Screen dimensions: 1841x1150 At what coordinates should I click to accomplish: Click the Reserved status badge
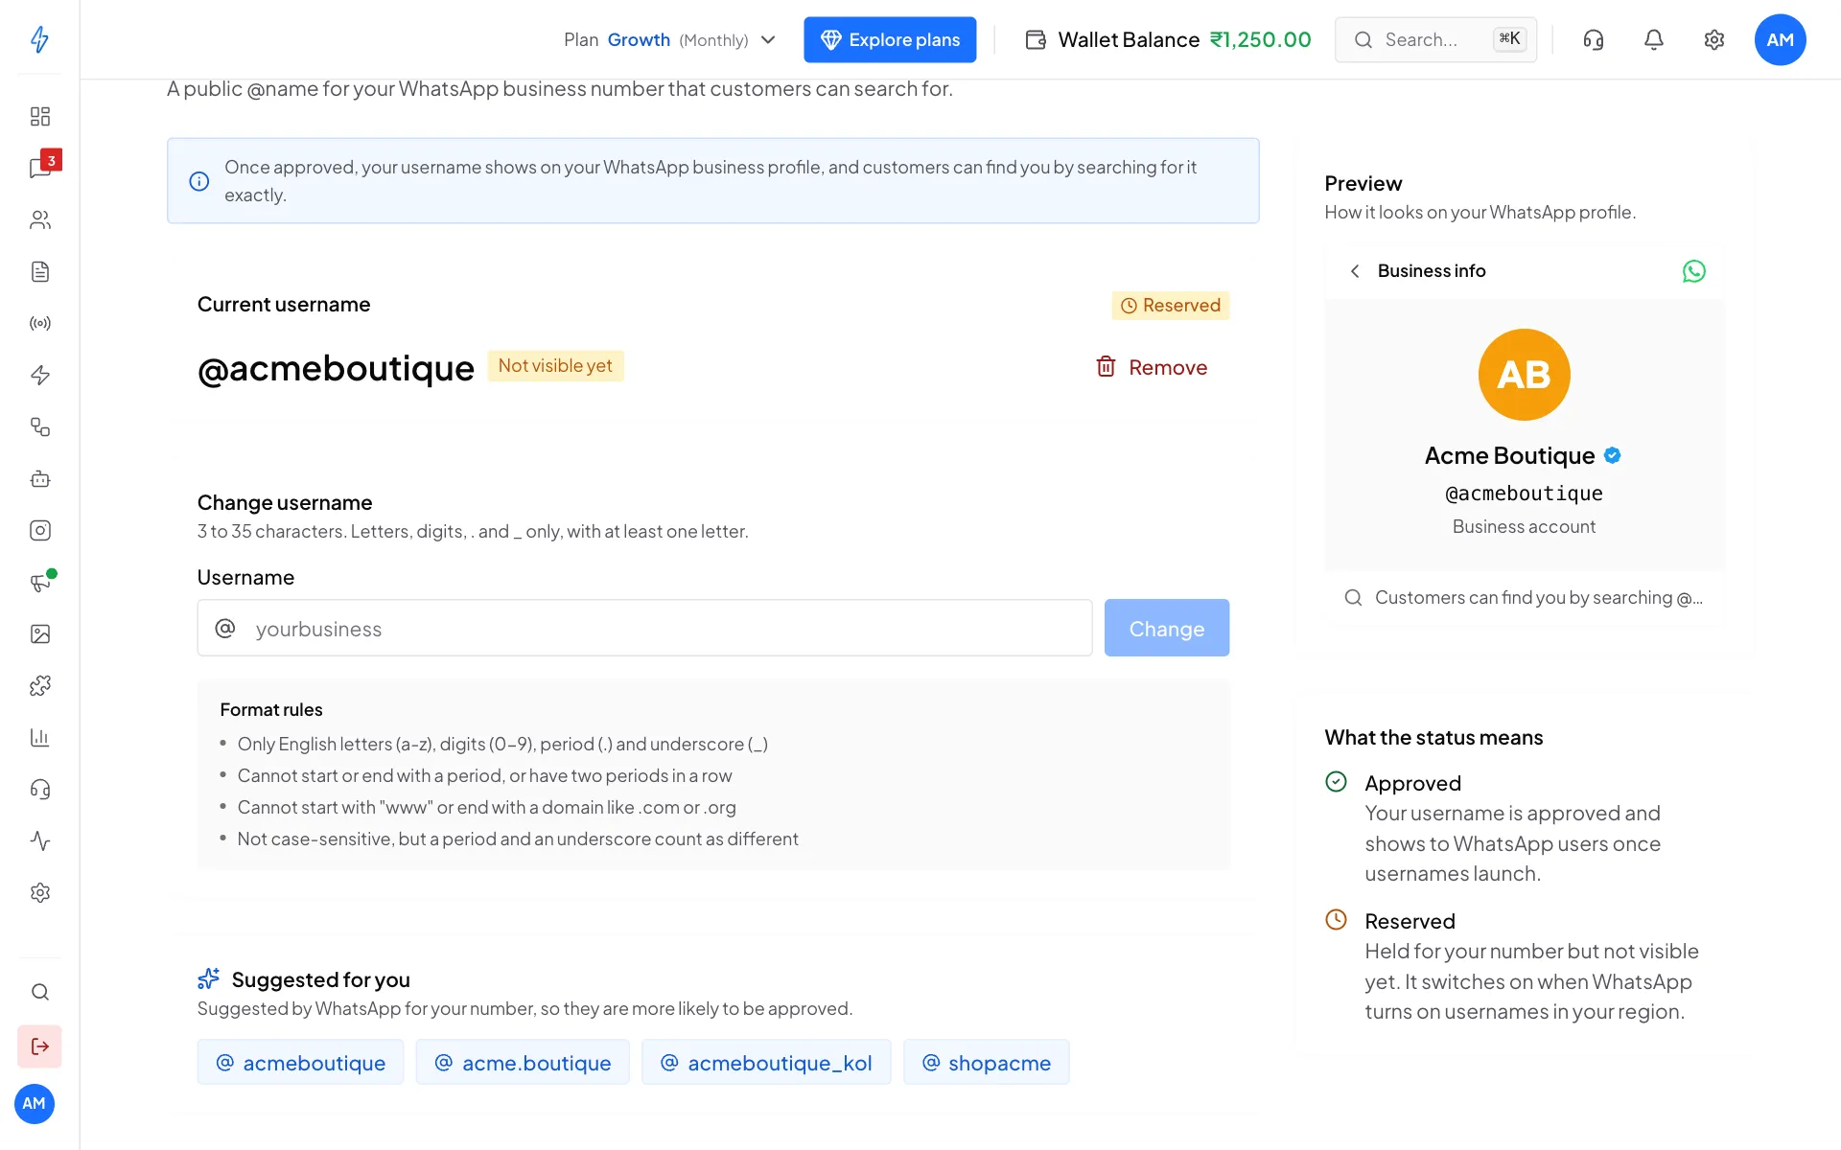pyautogui.click(x=1170, y=305)
